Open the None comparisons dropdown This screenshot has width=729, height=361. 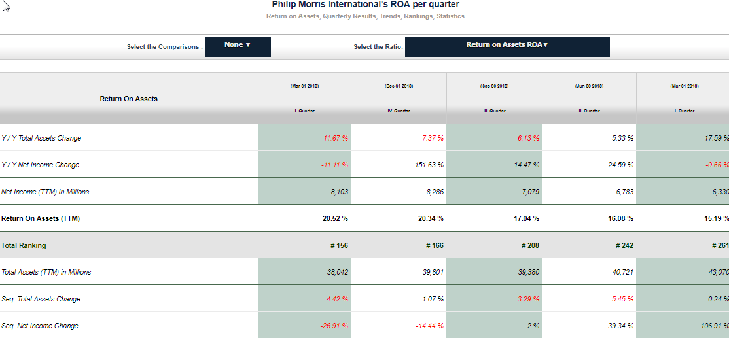point(238,46)
